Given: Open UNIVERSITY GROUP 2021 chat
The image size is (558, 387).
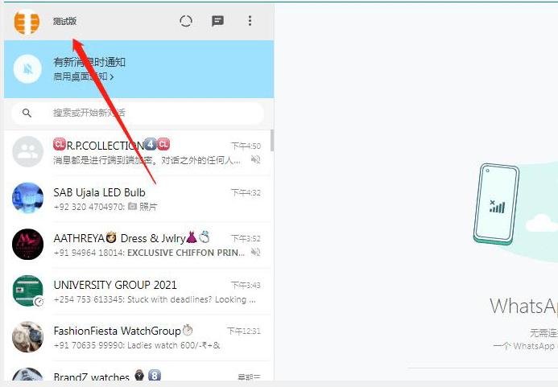Looking at the screenshot, I should [138, 291].
